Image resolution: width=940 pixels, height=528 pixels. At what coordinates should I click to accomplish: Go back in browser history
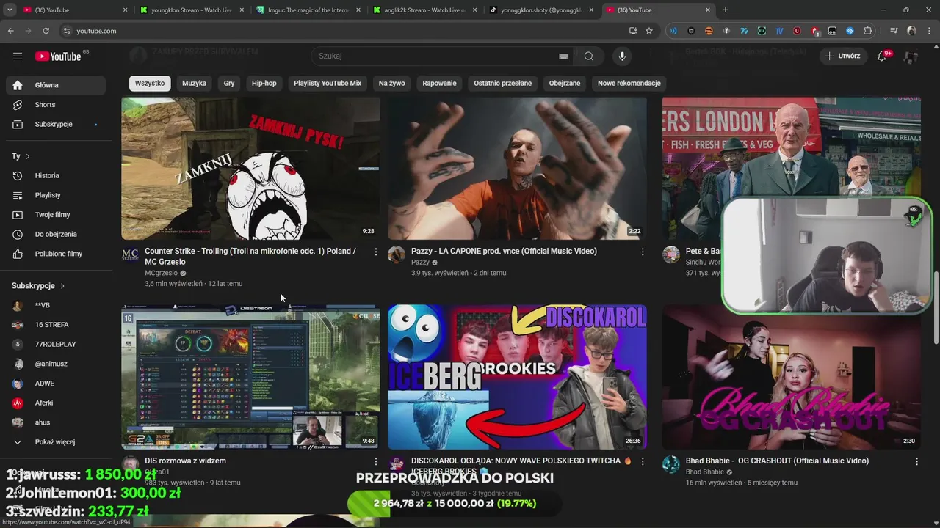coord(10,31)
